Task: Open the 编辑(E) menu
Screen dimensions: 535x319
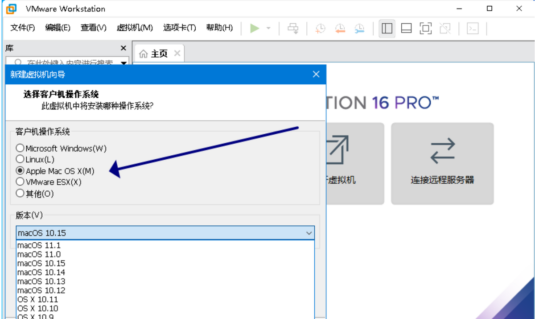Action: 58,28
